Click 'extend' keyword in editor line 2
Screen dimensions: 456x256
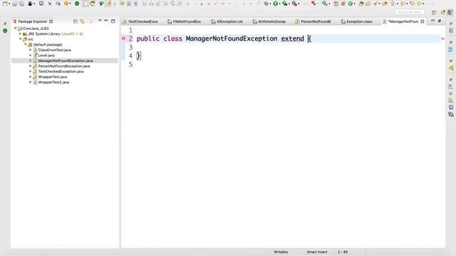click(x=292, y=38)
